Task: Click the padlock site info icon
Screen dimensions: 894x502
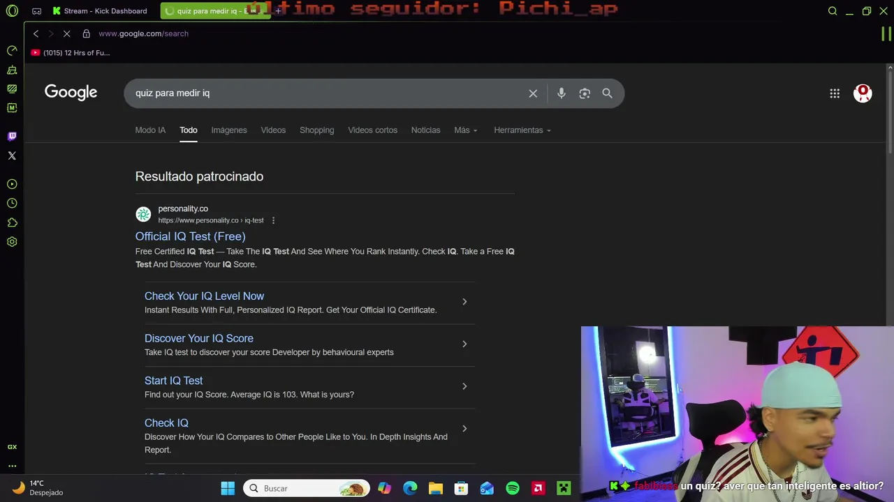Action: pos(86,33)
